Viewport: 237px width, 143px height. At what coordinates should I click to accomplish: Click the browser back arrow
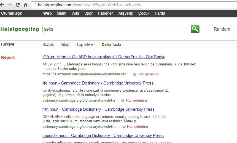coord(2,5)
